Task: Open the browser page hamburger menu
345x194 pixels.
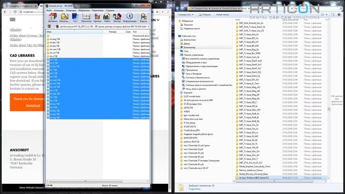Action: [12, 19]
